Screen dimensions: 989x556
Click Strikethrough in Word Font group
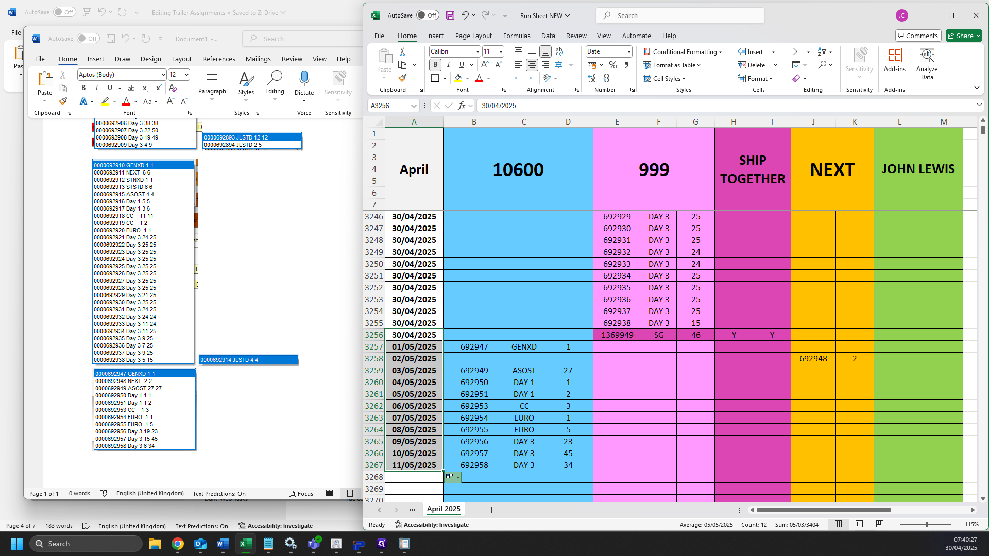(x=131, y=88)
